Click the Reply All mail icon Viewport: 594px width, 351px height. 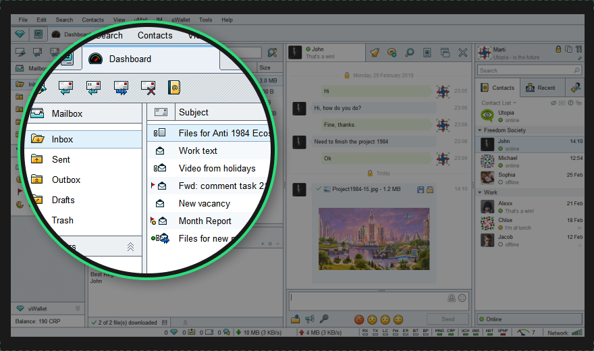click(x=93, y=88)
